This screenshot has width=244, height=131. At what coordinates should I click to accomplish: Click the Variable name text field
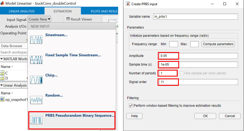pyautogui.click(x=196, y=16)
